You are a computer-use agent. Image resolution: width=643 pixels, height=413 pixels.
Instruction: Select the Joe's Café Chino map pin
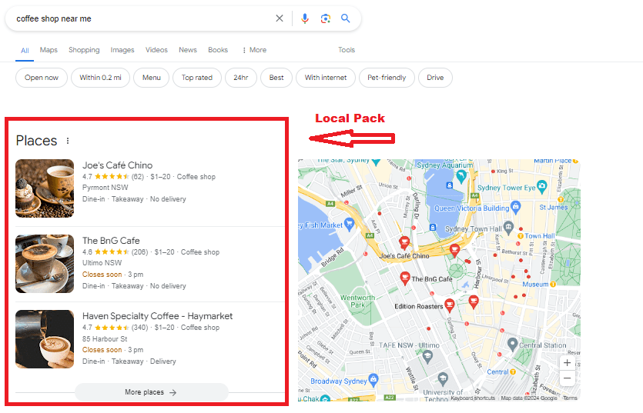(404, 242)
